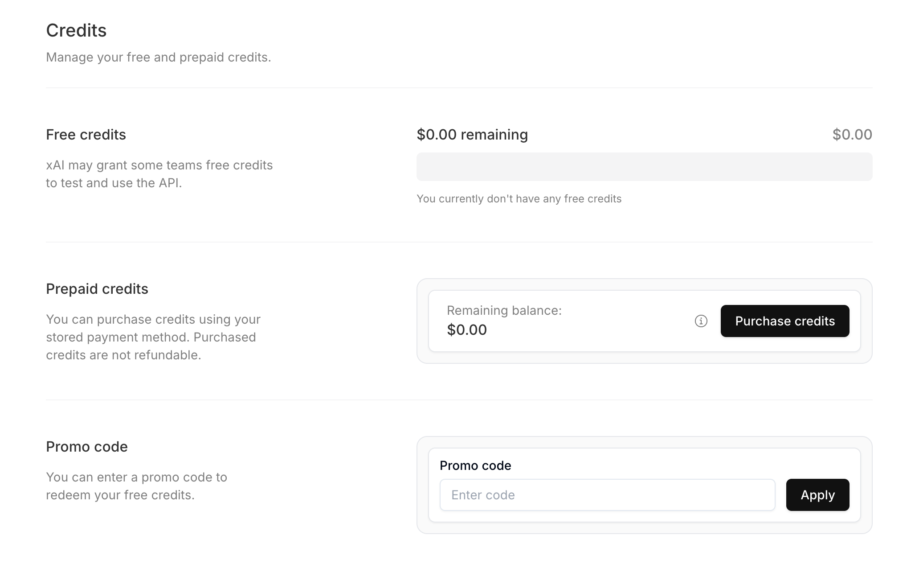Click the $0.00 amount under Remaining balance
The image size is (915, 576).
466,330
